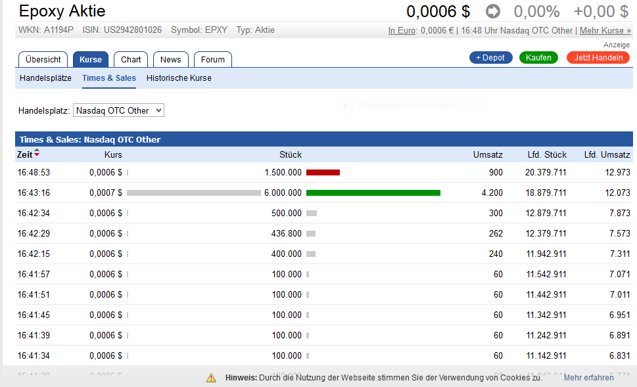Select the Kurse tab
This screenshot has width=637, height=387.
click(x=91, y=59)
